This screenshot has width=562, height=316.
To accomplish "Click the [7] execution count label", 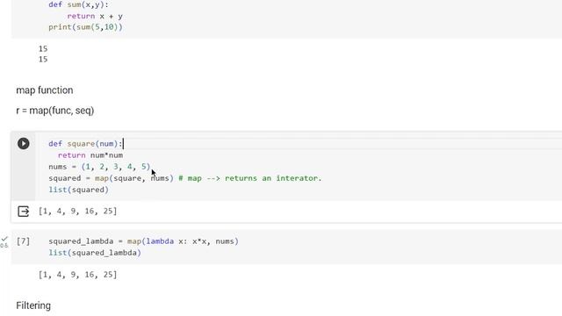I will (24, 241).
